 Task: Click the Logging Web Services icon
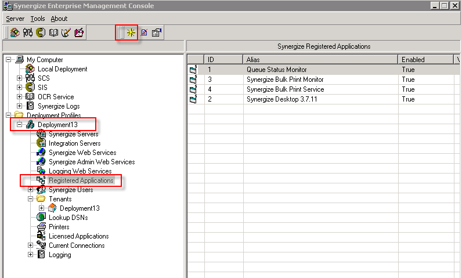tap(41, 171)
